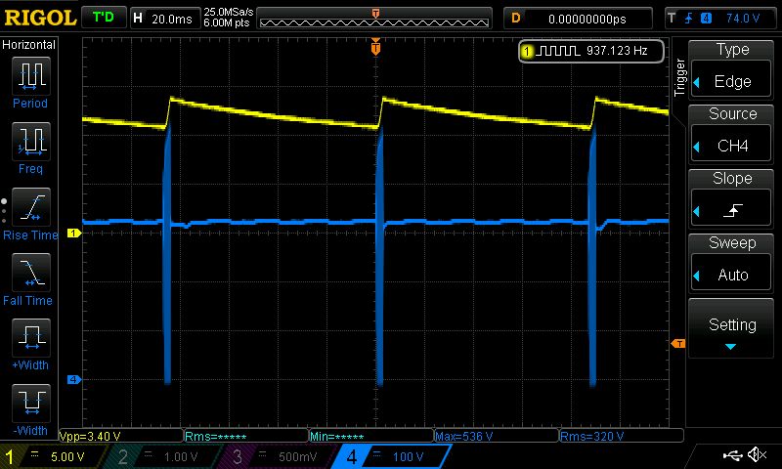Toggle the muted speaker sound icon
782x469 pixels.
[757, 454]
